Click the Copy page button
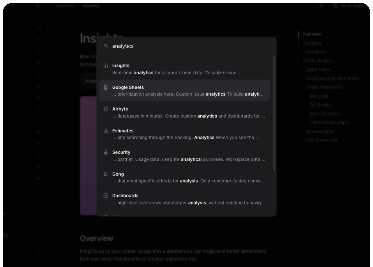373x267 pixels. (x=348, y=6)
